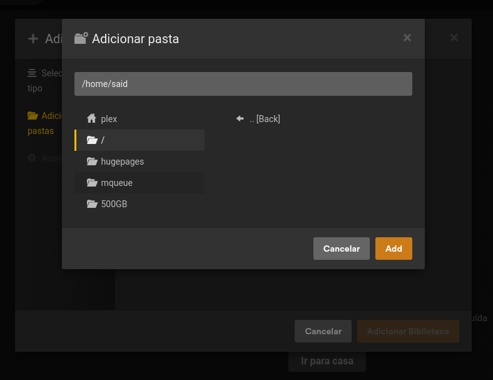Click the folder icon beside mqueue

(92, 182)
